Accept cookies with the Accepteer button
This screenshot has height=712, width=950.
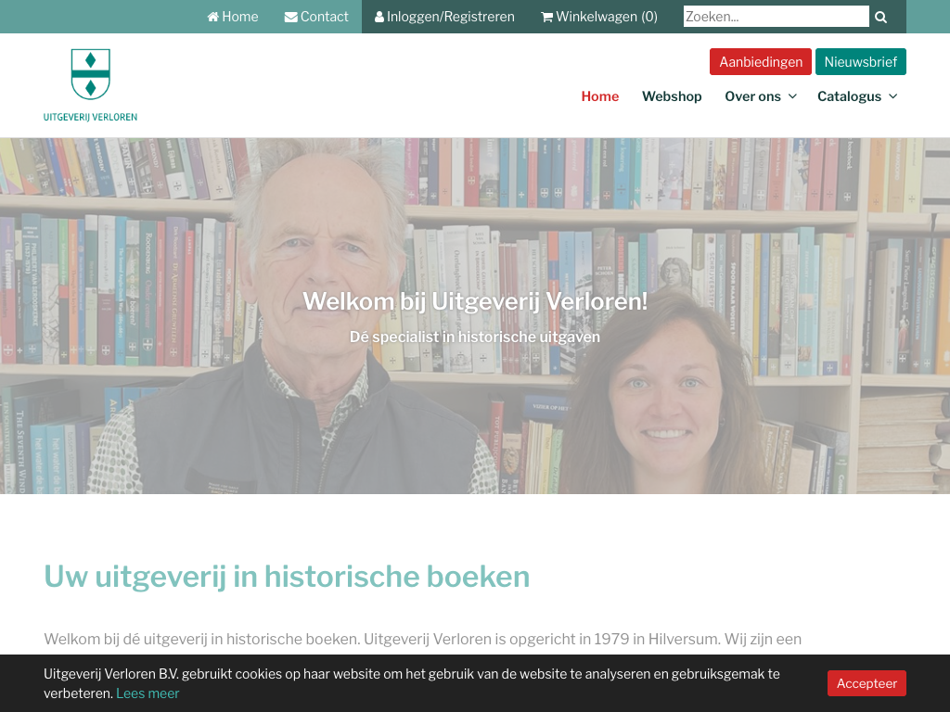coord(867,683)
